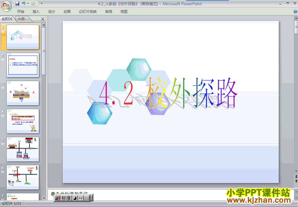This screenshot has width=298, height=207.
Task: Click the IME input method logo icon
Action: coord(57,198)
